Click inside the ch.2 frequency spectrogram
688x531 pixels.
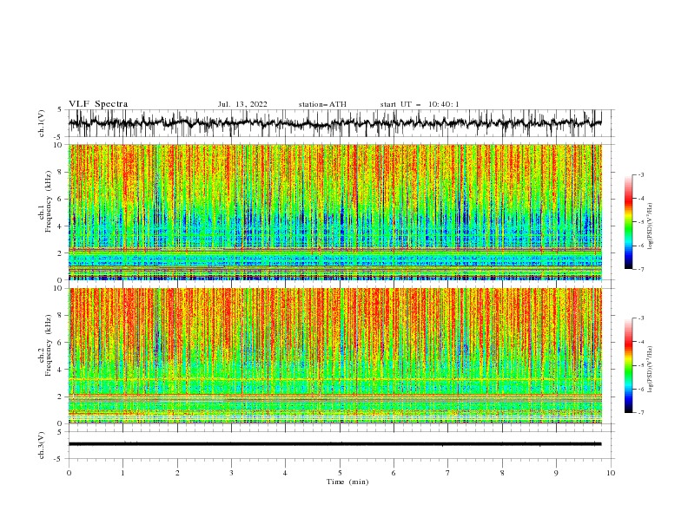(x=334, y=356)
